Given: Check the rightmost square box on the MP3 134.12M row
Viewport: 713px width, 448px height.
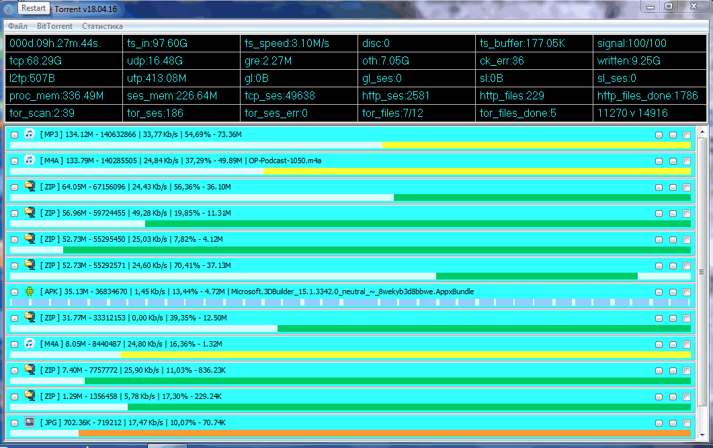Looking at the screenshot, I should pos(686,135).
